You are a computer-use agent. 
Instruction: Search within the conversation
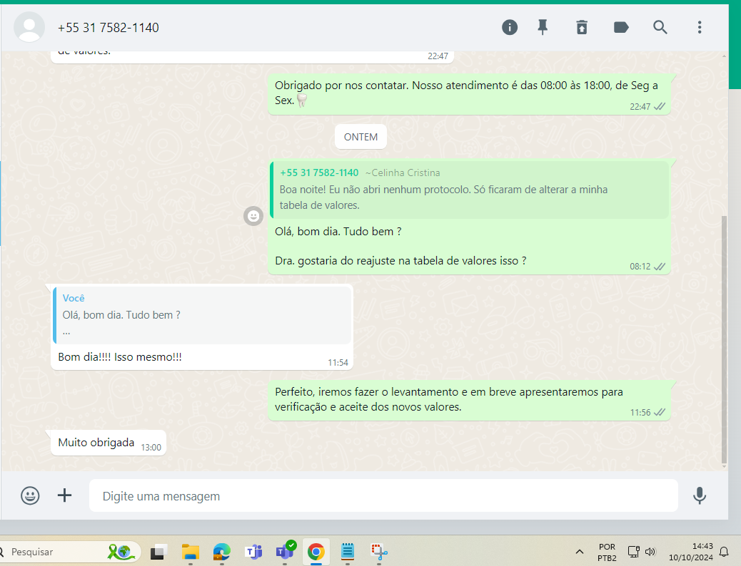(x=660, y=27)
